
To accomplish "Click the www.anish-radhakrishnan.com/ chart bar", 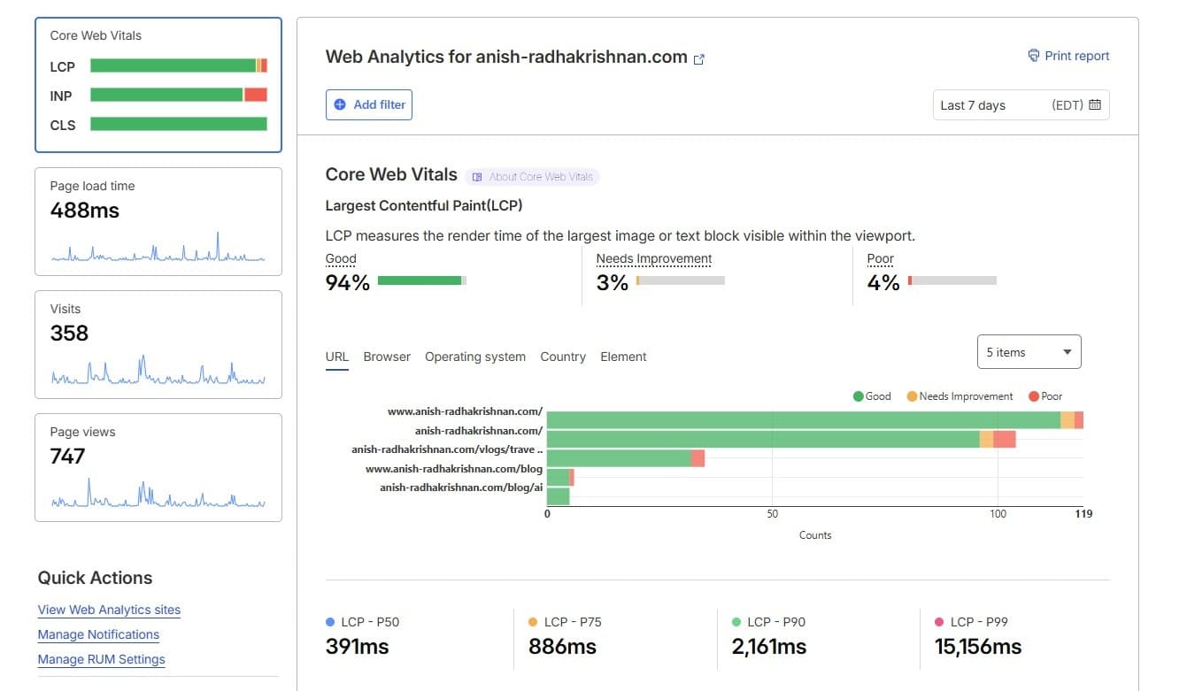I will coord(815,420).
